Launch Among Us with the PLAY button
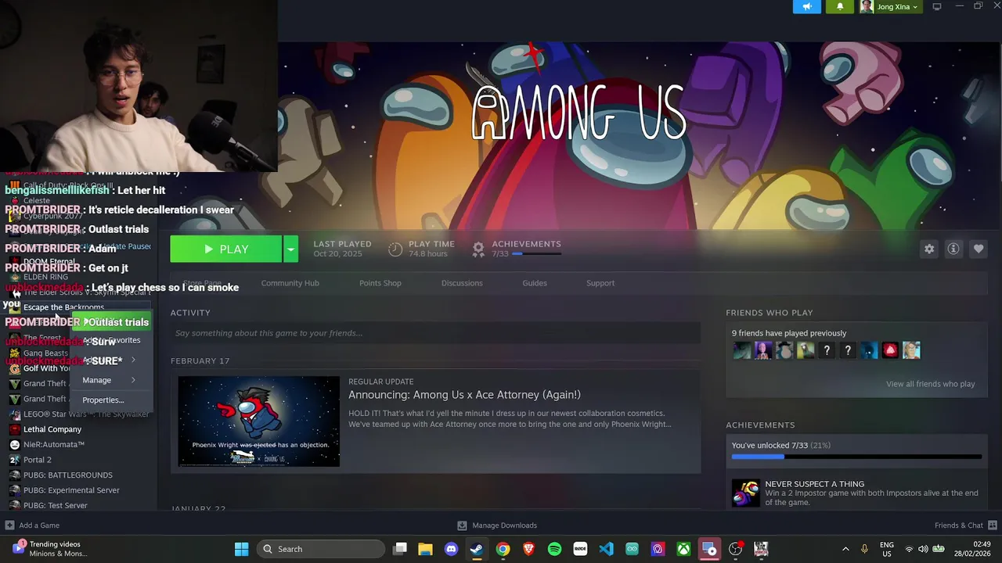1002x563 pixels. click(x=226, y=249)
